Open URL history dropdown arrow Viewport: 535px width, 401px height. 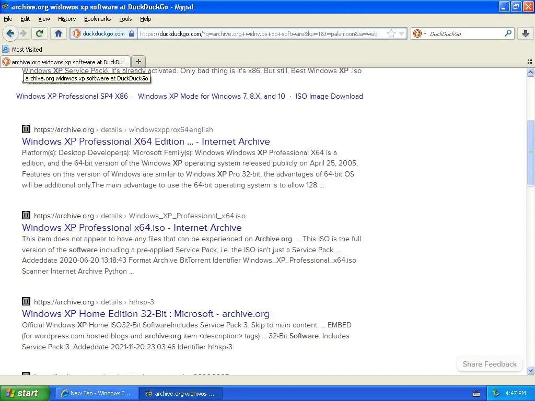pyautogui.click(x=402, y=34)
